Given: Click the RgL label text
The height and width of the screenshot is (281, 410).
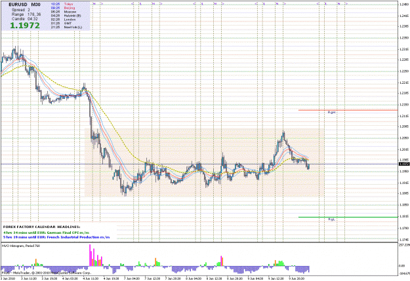Looking at the screenshot, I should (x=331, y=219).
